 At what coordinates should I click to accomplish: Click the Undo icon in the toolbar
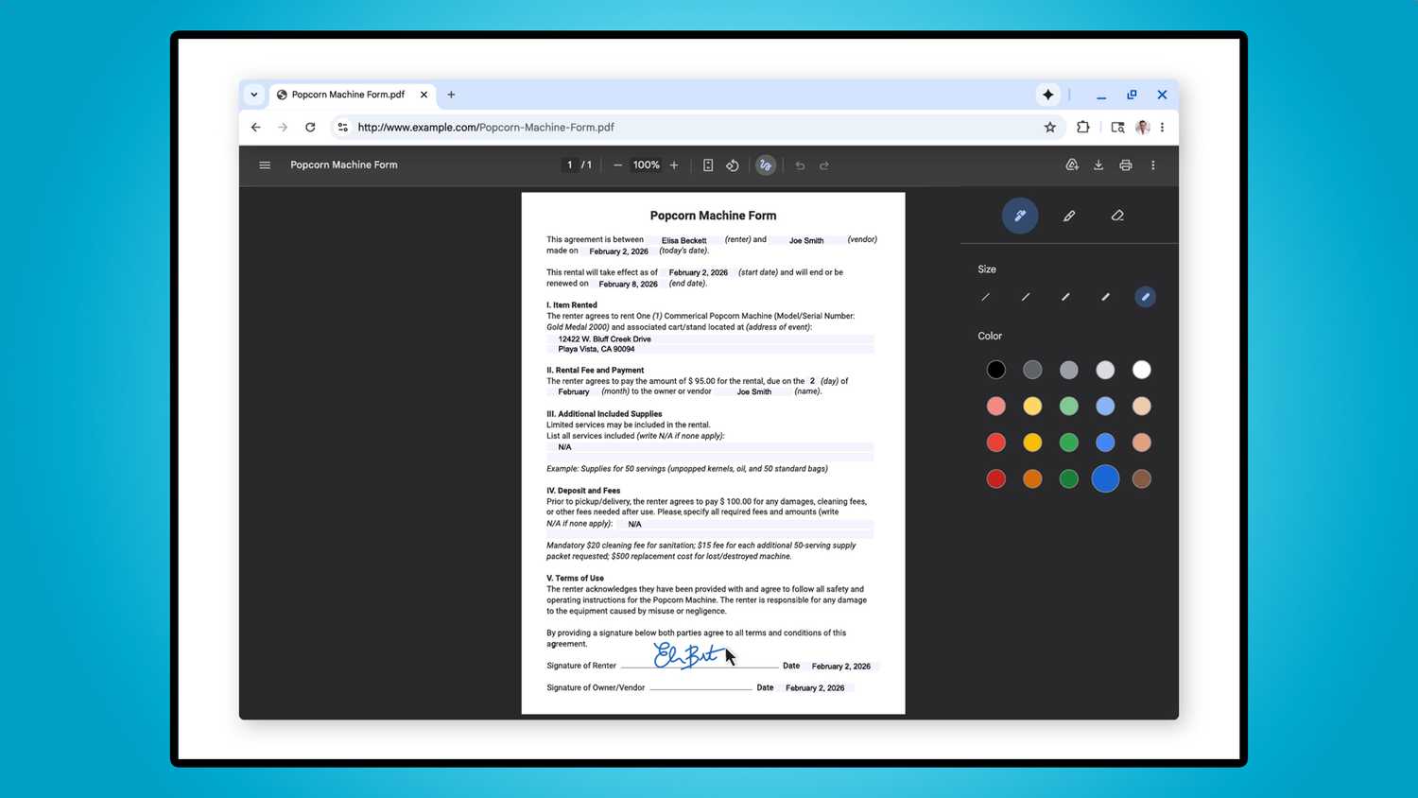click(800, 165)
